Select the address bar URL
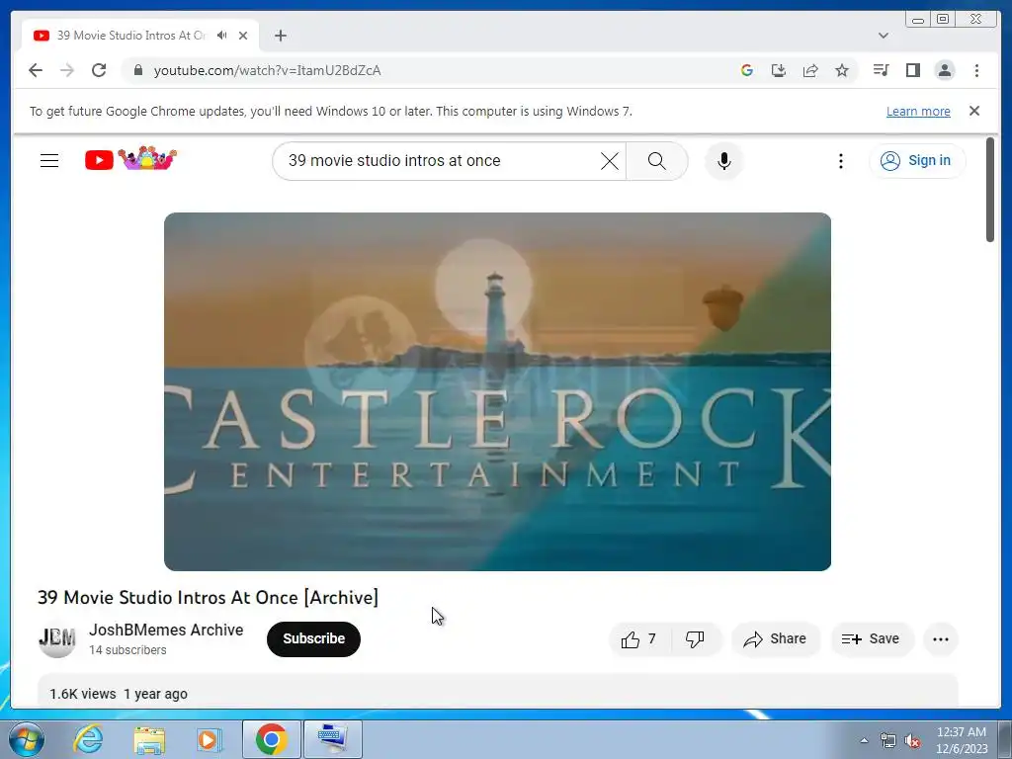This screenshot has width=1012, height=759. pyautogui.click(x=267, y=70)
